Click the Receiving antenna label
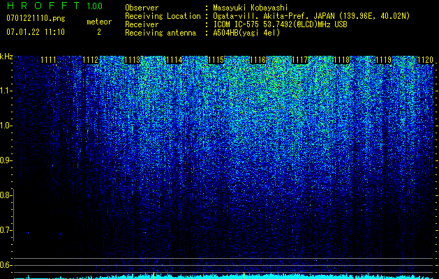Image resolution: width=439 pixels, height=279 pixels. [x=161, y=33]
